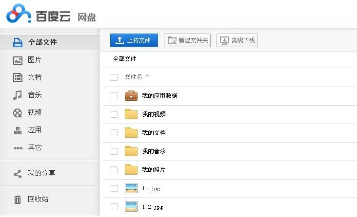Select 全部文件 in the sidebar
Image resolution: width=357 pixels, height=217 pixels.
(50, 42)
